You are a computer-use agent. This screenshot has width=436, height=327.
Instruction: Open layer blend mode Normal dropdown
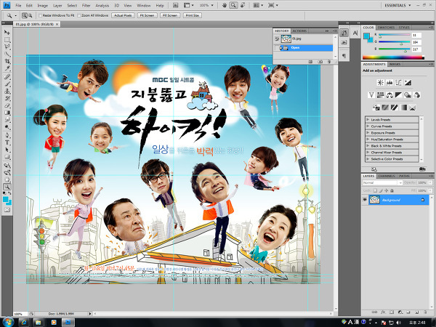(x=382, y=182)
